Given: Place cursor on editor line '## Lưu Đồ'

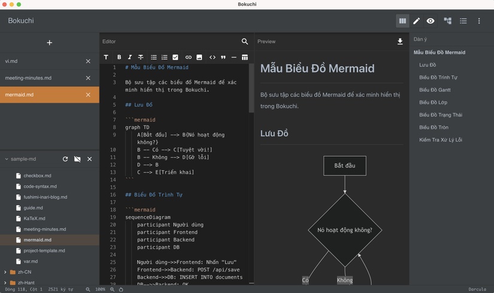Looking at the screenshot, I should click(139, 105).
